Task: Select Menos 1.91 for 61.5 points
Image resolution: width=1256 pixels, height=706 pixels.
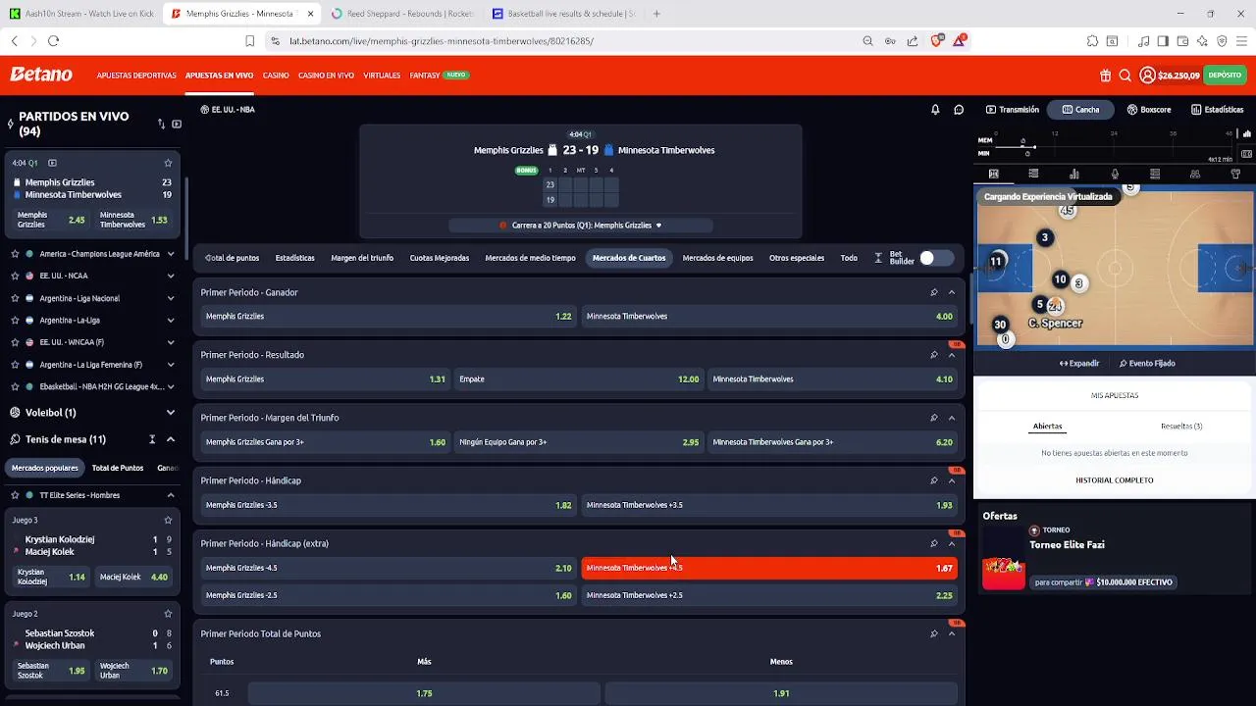Action: [781, 693]
